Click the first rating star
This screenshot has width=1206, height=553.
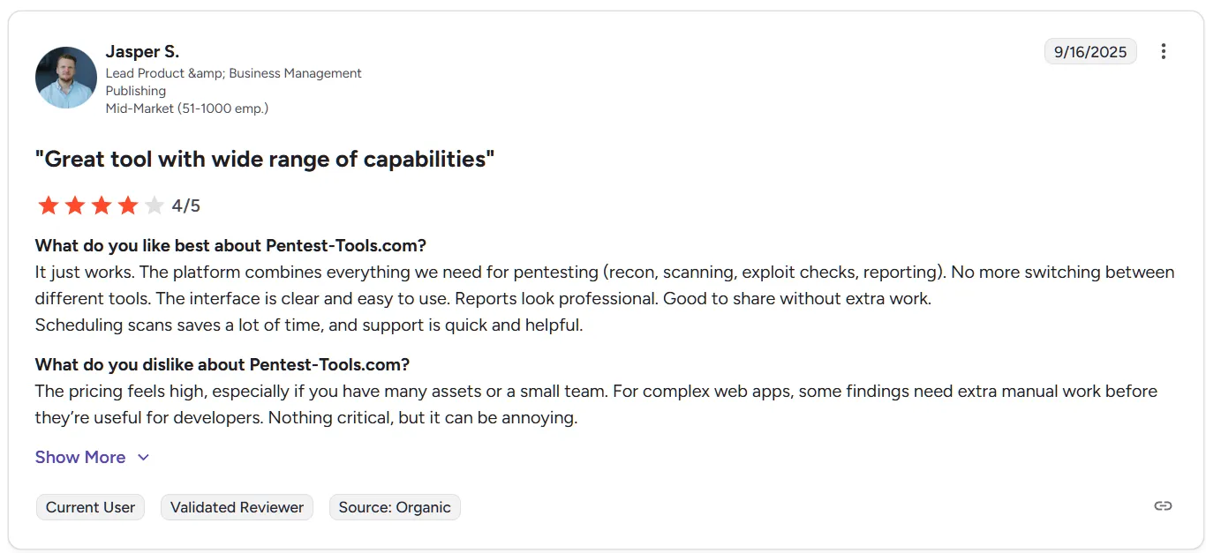[x=49, y=206]
